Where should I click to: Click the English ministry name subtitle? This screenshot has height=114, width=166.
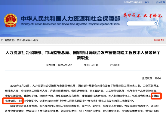[70, 24]
